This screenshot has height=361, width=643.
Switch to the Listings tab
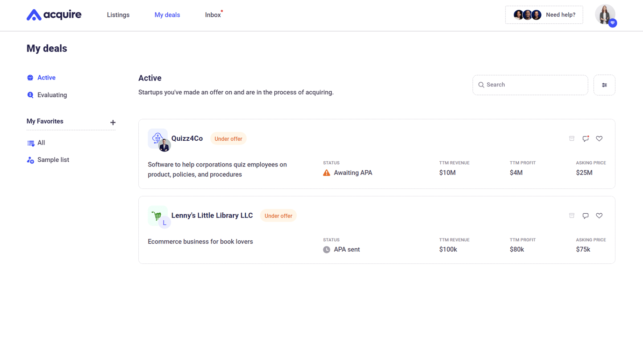point(118,14)
